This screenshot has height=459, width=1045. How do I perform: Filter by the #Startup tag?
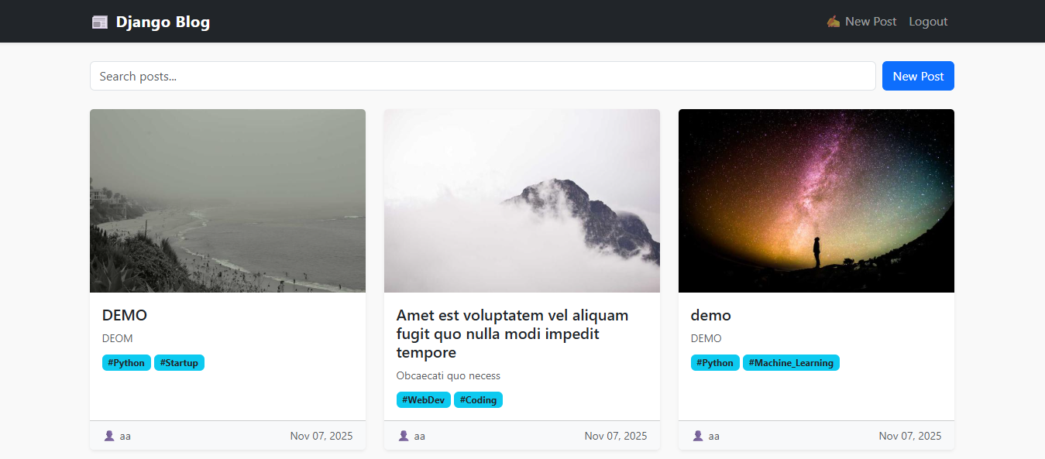[x=179, y=362]
